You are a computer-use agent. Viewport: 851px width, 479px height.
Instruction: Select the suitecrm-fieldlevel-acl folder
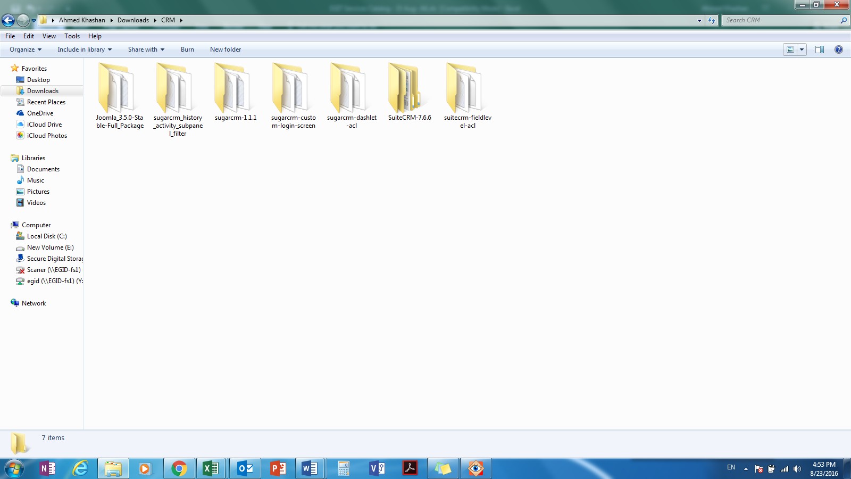468,96
